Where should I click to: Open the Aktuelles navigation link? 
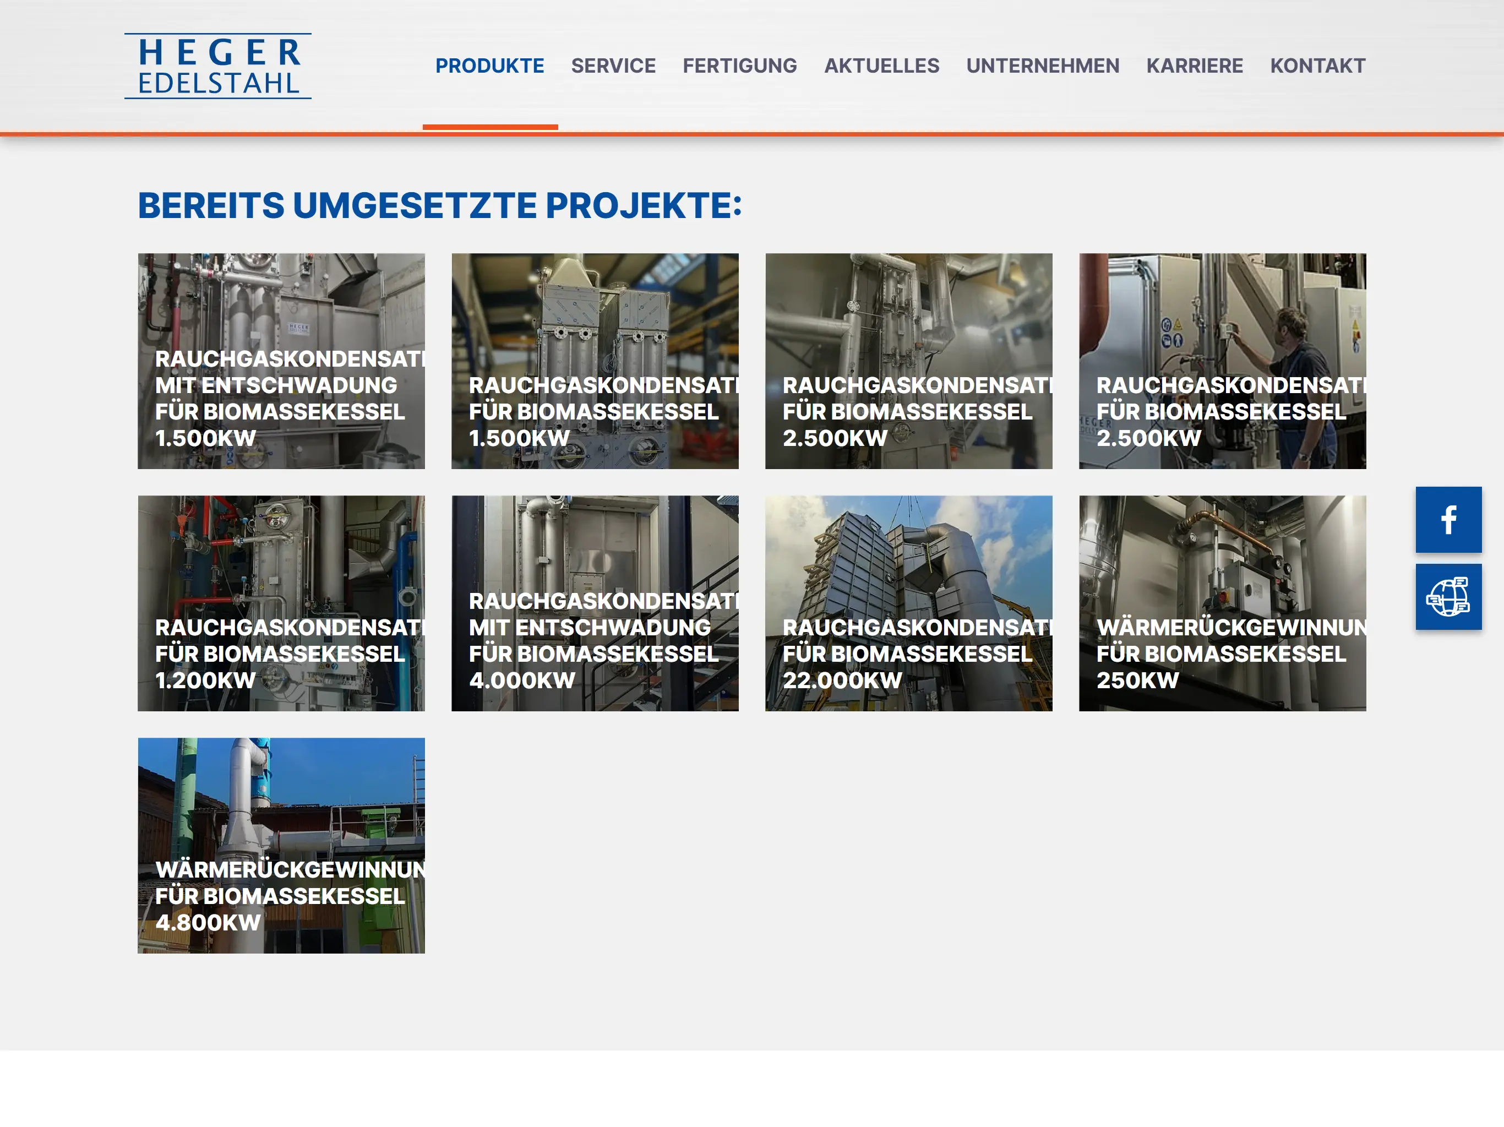point(881,66)
